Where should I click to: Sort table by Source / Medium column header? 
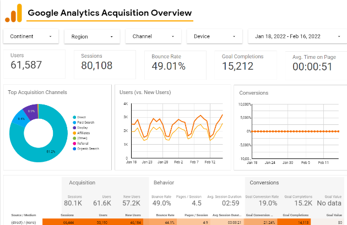24,215
